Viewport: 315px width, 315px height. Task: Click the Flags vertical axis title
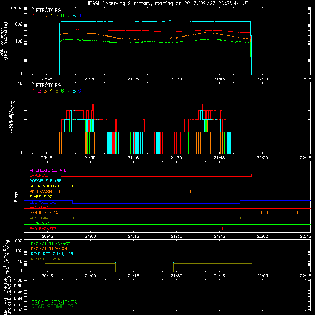click(x=16, y=196)
